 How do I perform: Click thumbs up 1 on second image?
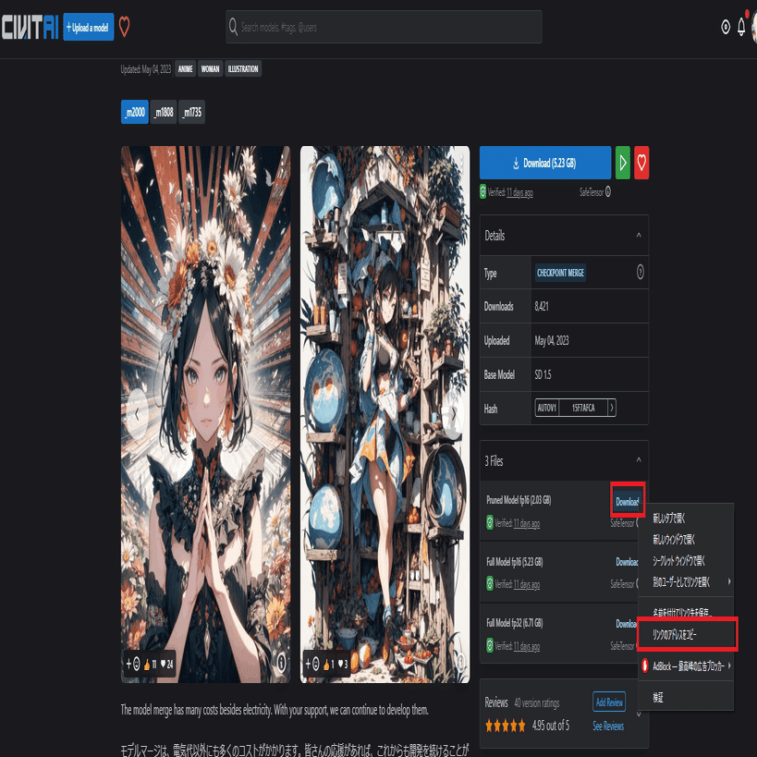[x=329, y=665]
